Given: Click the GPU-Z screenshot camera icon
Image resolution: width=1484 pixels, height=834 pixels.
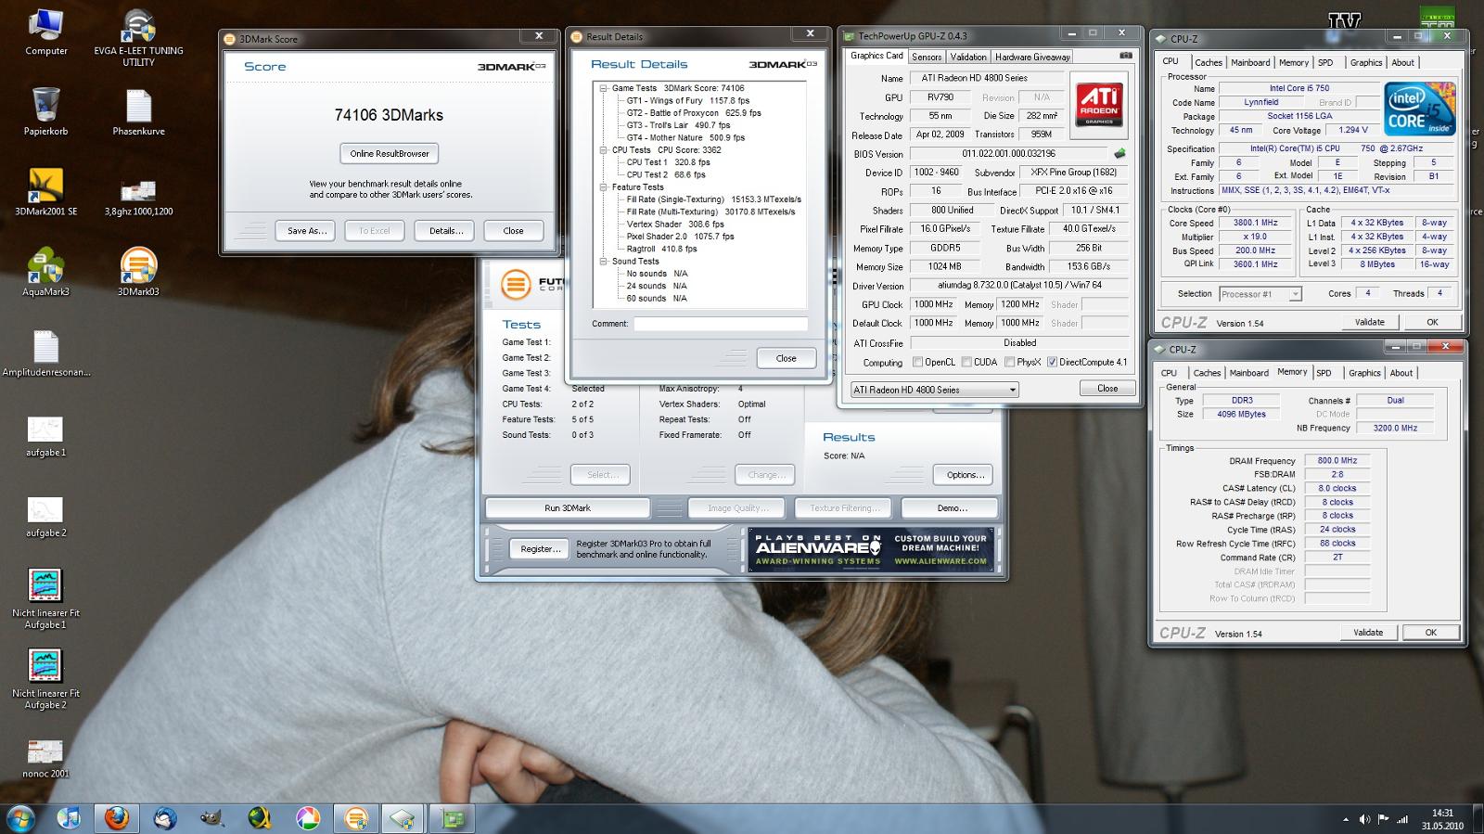Looking at the screenshot, I should click(1125, 56).
